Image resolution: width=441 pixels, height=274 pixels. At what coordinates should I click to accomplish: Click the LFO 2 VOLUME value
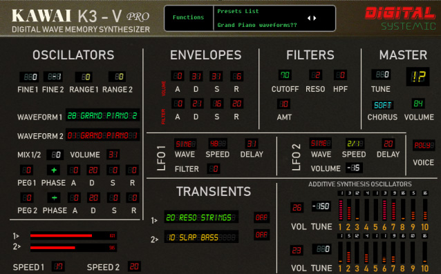click(x=354, y=168)
